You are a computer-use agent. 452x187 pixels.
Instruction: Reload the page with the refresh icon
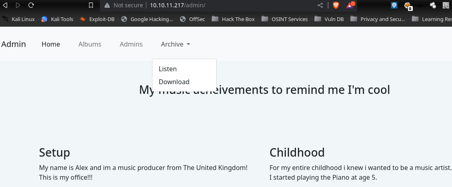[x=32, y=5]
